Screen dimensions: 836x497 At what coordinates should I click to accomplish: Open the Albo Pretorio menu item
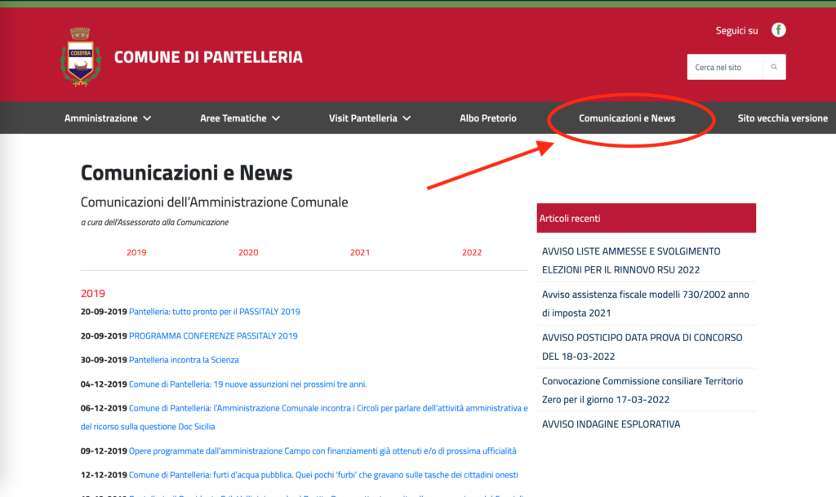click(488, 118)
